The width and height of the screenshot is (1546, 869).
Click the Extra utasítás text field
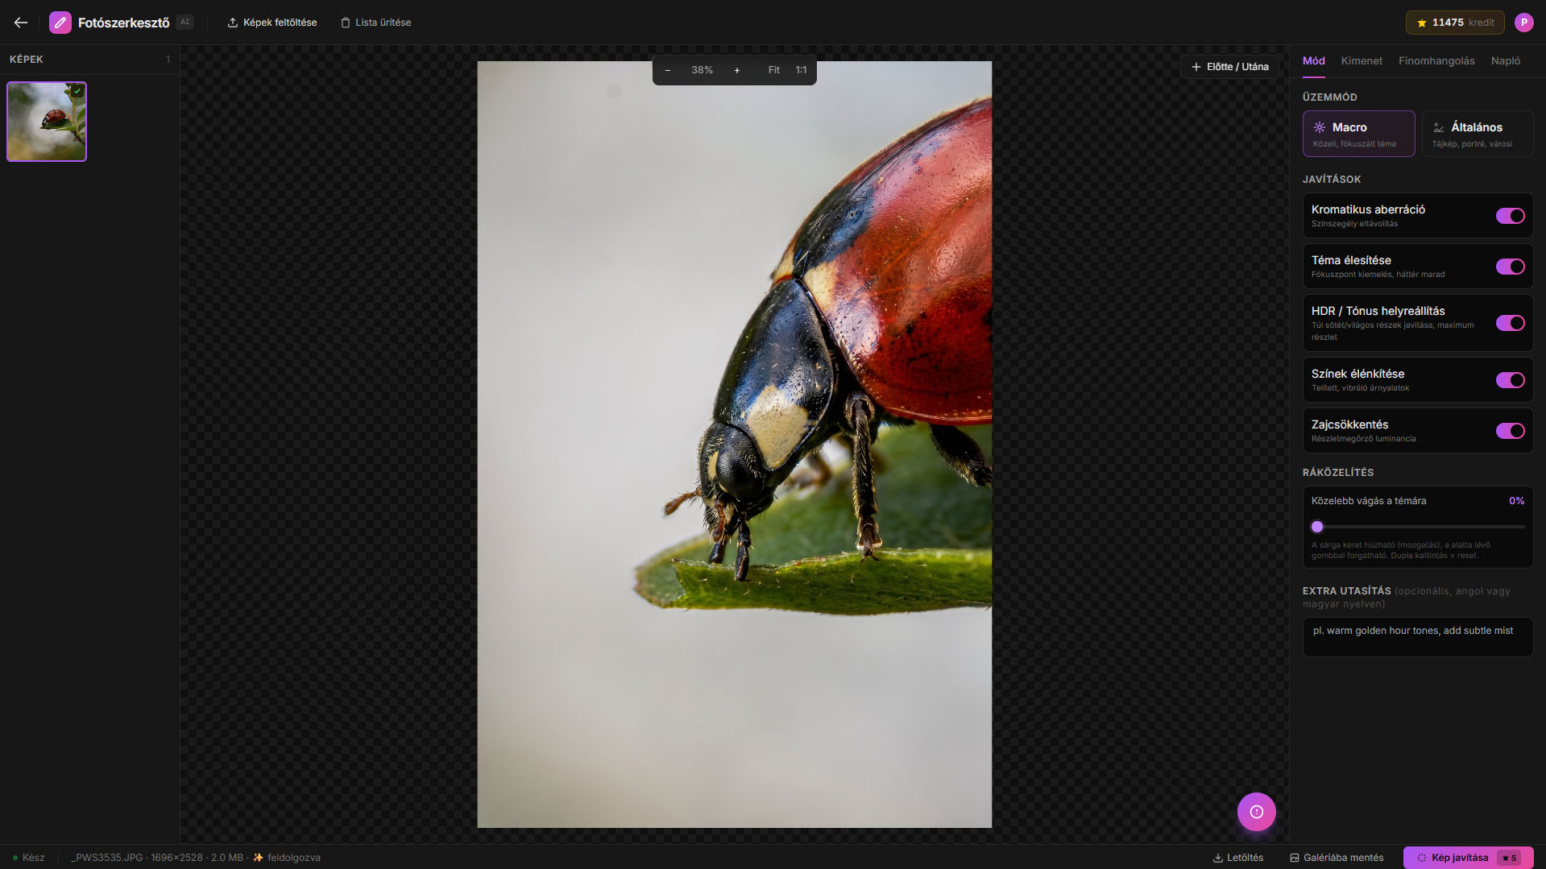coord(1417,637)
